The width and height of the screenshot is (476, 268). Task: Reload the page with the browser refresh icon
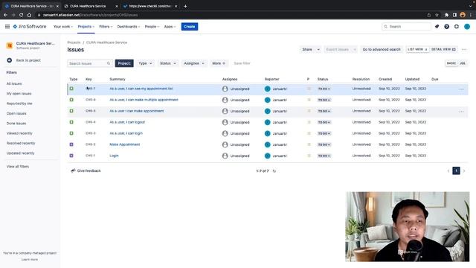tap(21, 15)
